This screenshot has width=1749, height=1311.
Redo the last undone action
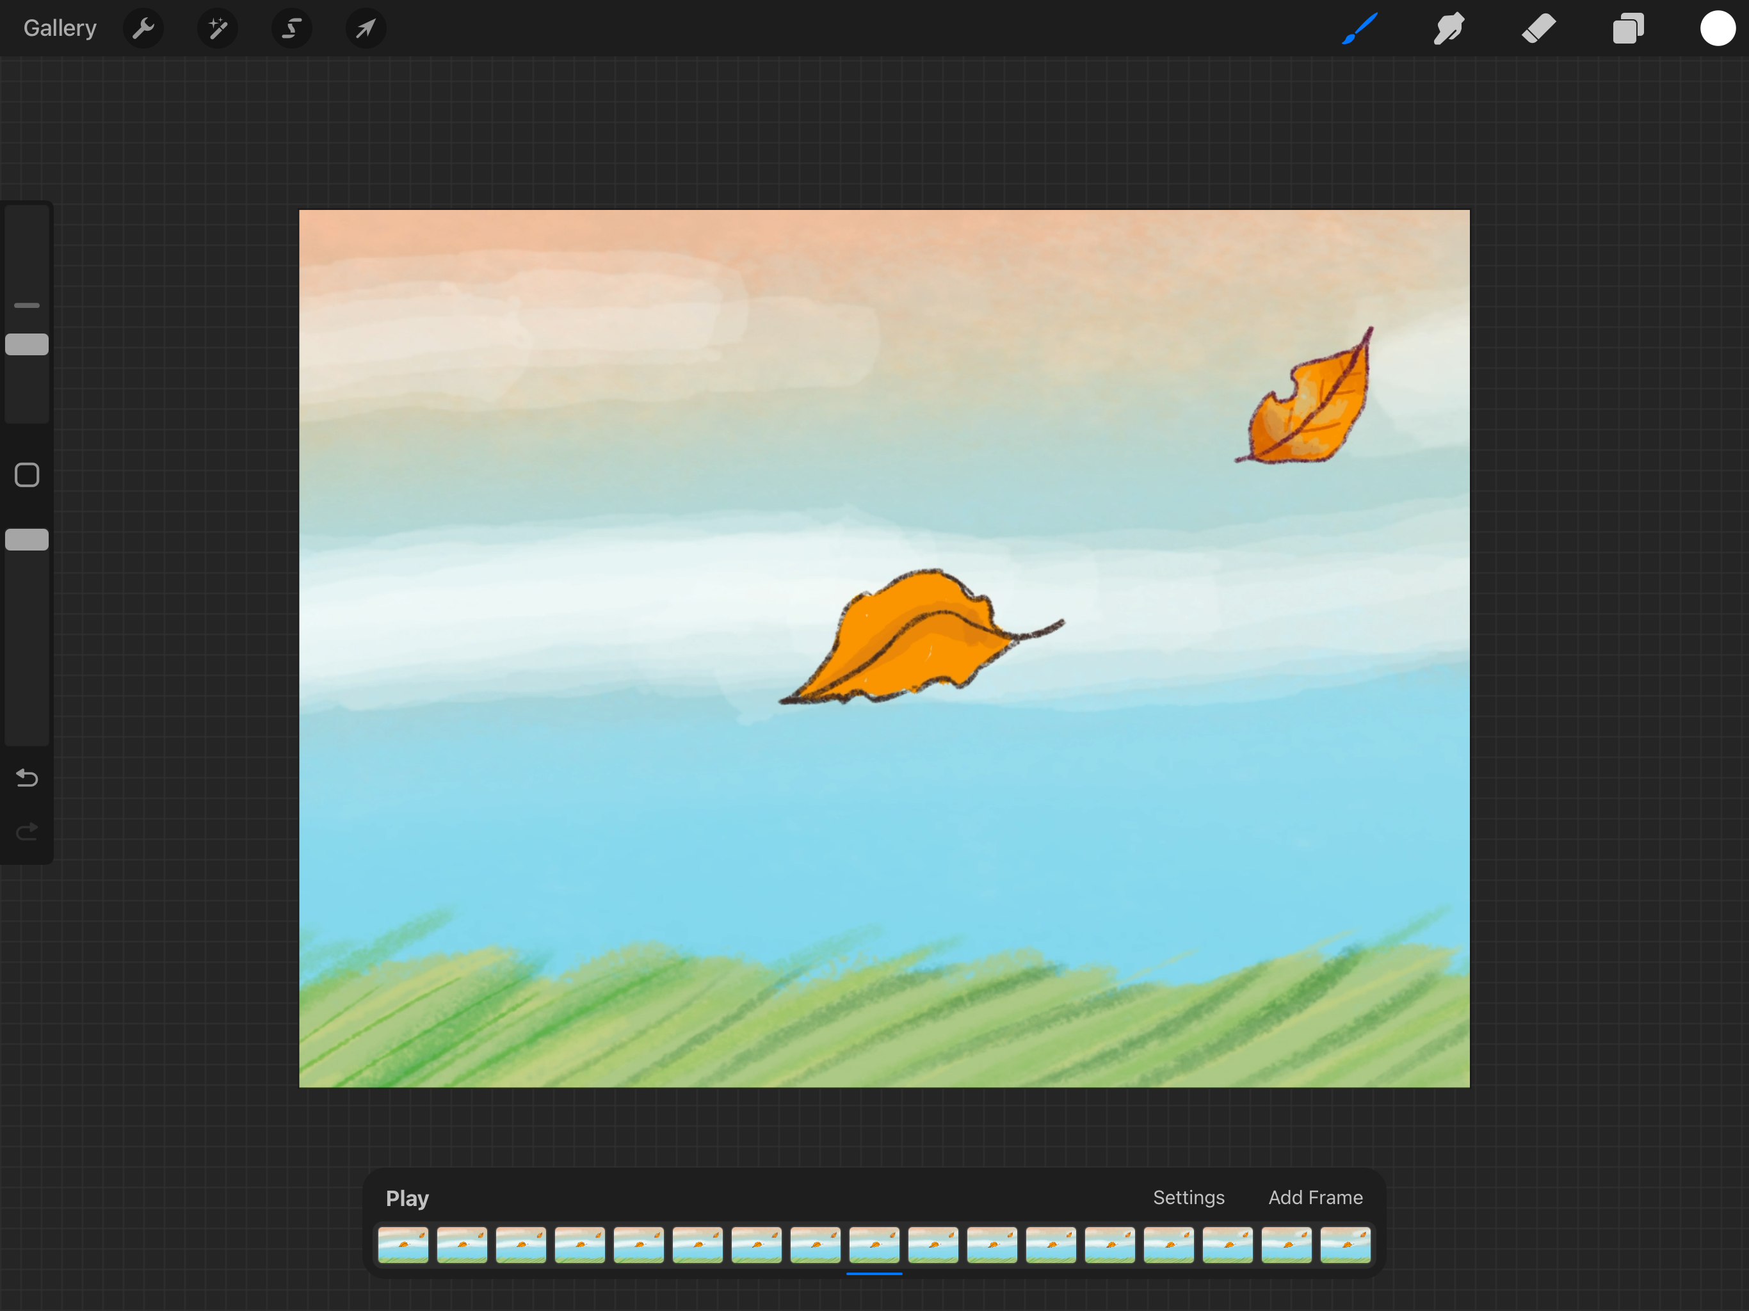(x=27, y=831)
